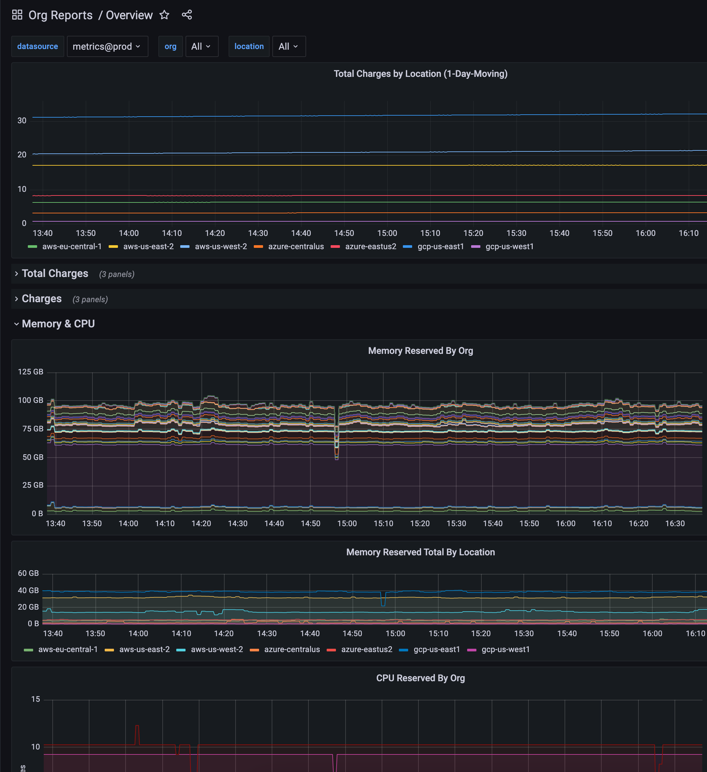This screenshot has height=772, width=707.
Task: Open the datasource metrics@prod dropdown
Action: [107, 46]
